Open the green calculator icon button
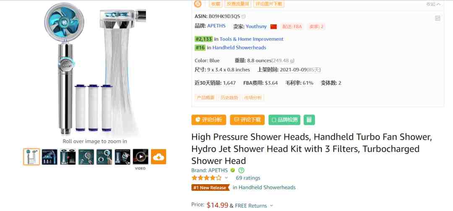 click(309, 120)
